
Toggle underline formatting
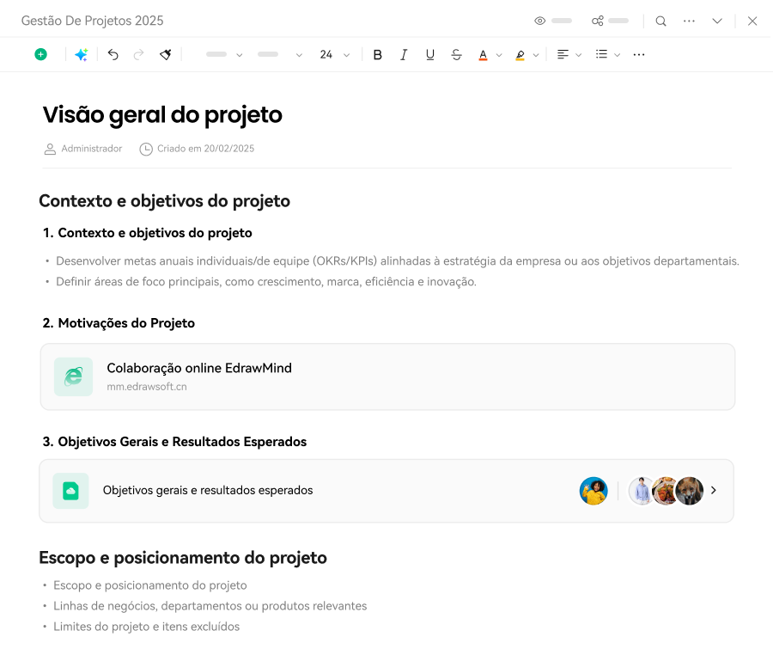point(430,54)
